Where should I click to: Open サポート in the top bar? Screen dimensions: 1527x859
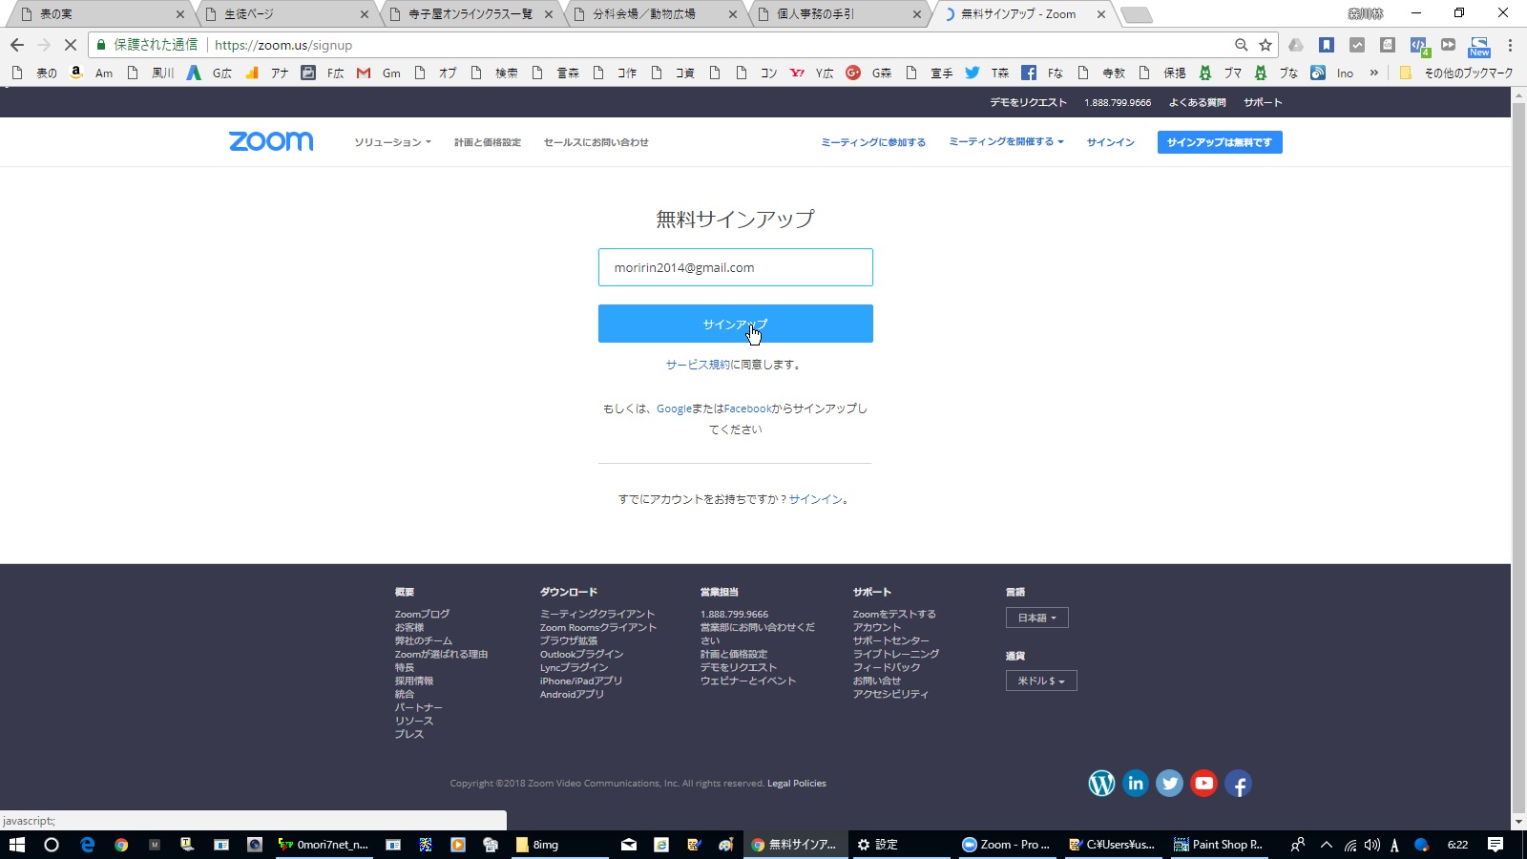coord(1263,102)
